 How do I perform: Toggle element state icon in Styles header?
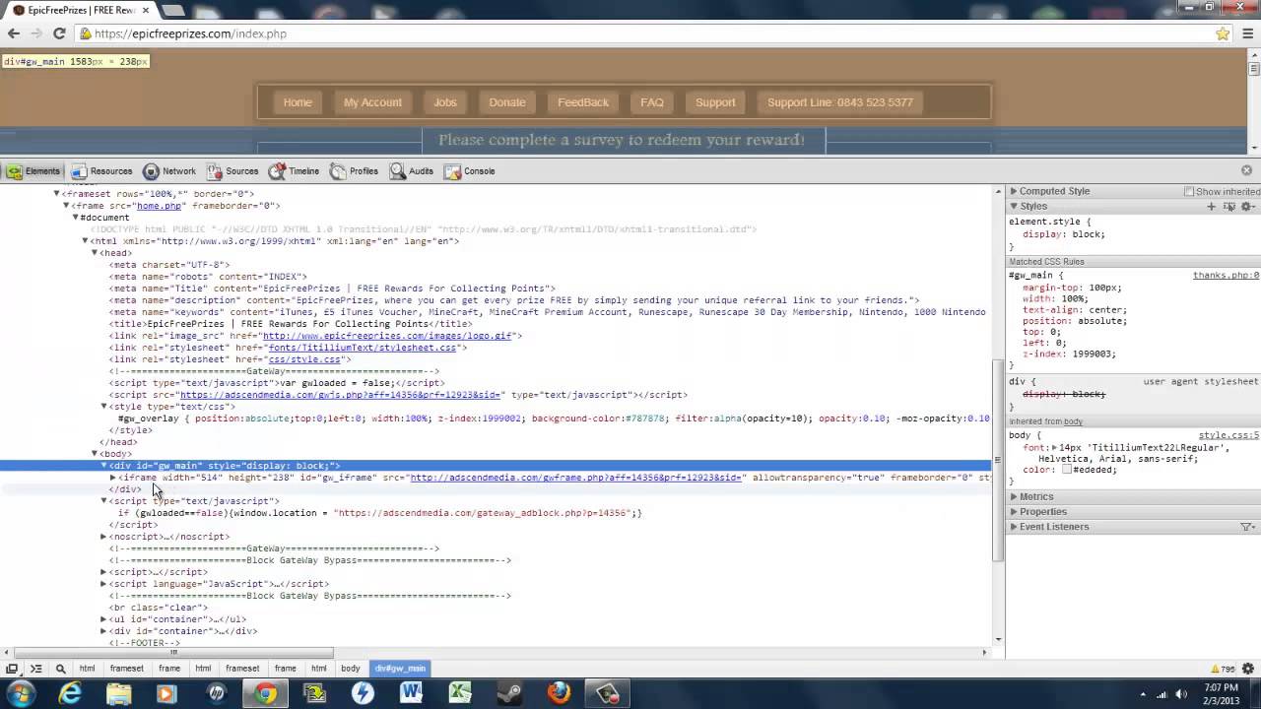pyautogui.click(x=1228, y=207)
